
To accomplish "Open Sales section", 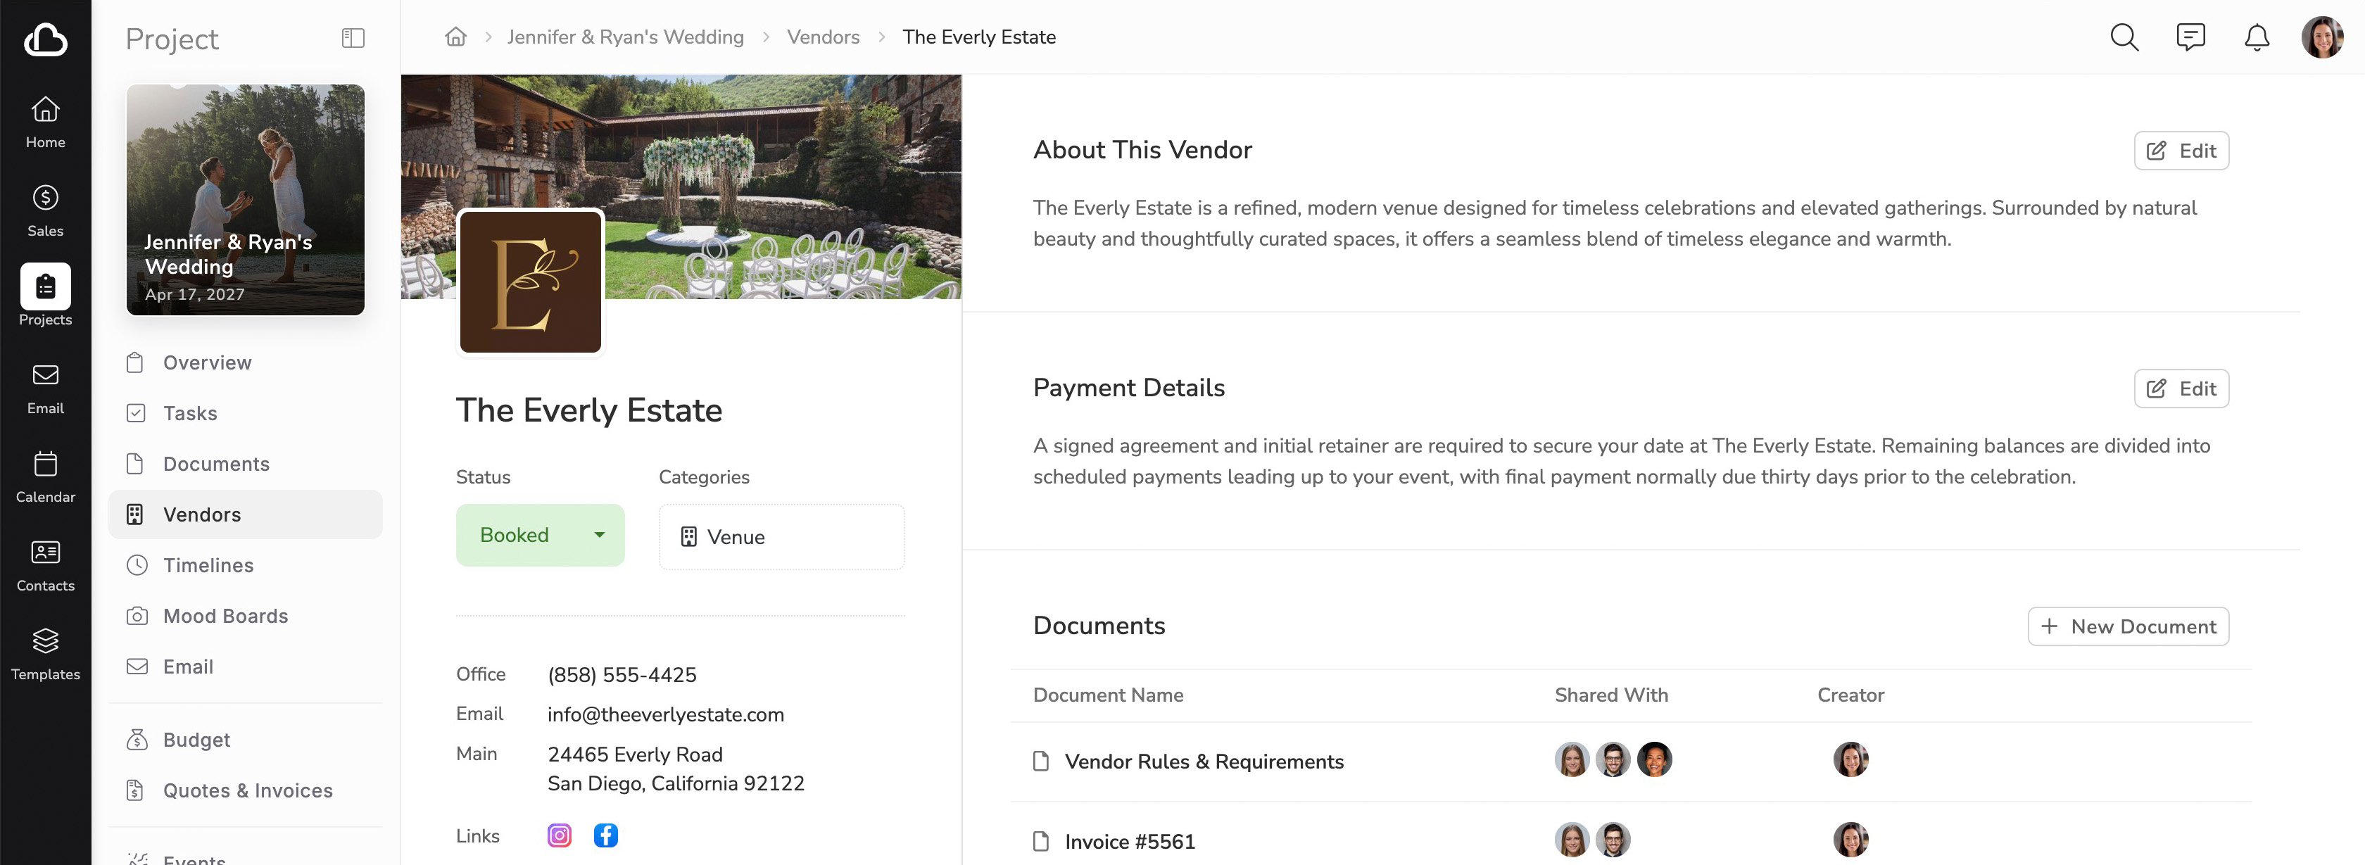I will click(x=45, y=212).
